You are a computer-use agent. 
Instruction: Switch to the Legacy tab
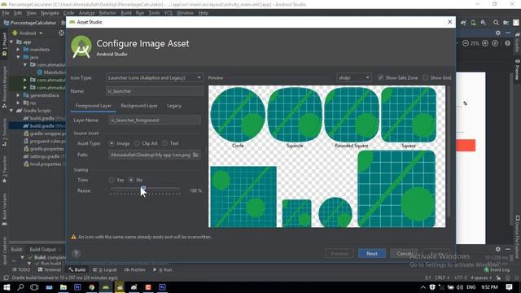coord(174,106)
